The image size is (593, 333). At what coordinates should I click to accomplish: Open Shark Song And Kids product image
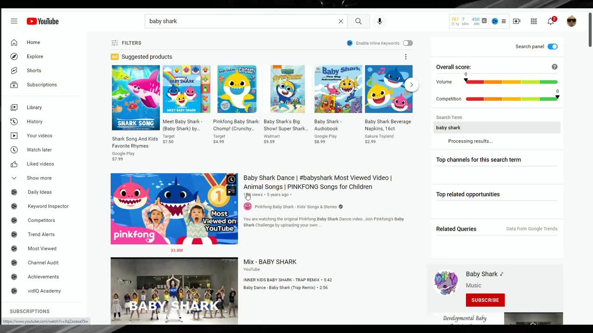click(136, 98)
